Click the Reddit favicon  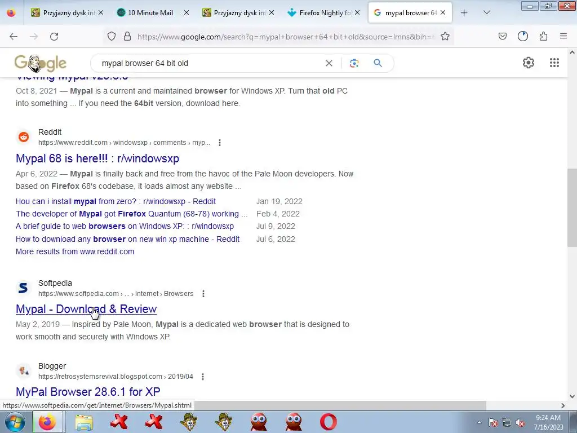[24, 137]
